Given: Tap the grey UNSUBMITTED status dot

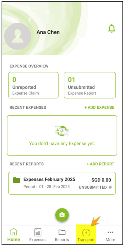Looking at the screenshot, I should tap(110, 187).
